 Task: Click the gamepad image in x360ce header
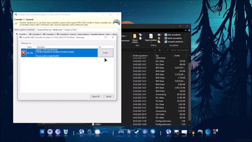pos(117,22)
